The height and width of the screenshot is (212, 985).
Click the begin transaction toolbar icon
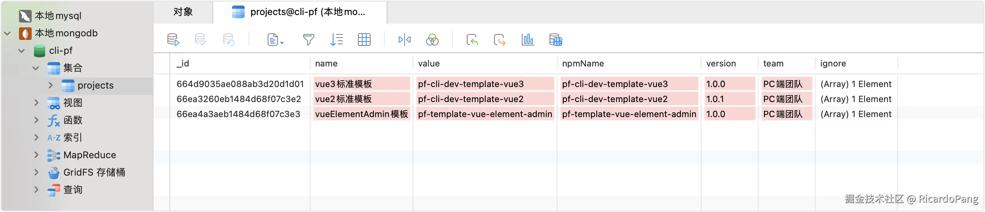tap(173, 40)
